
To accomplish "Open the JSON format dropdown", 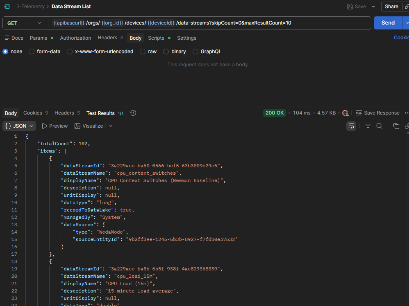I will click(x=19, y=126).
